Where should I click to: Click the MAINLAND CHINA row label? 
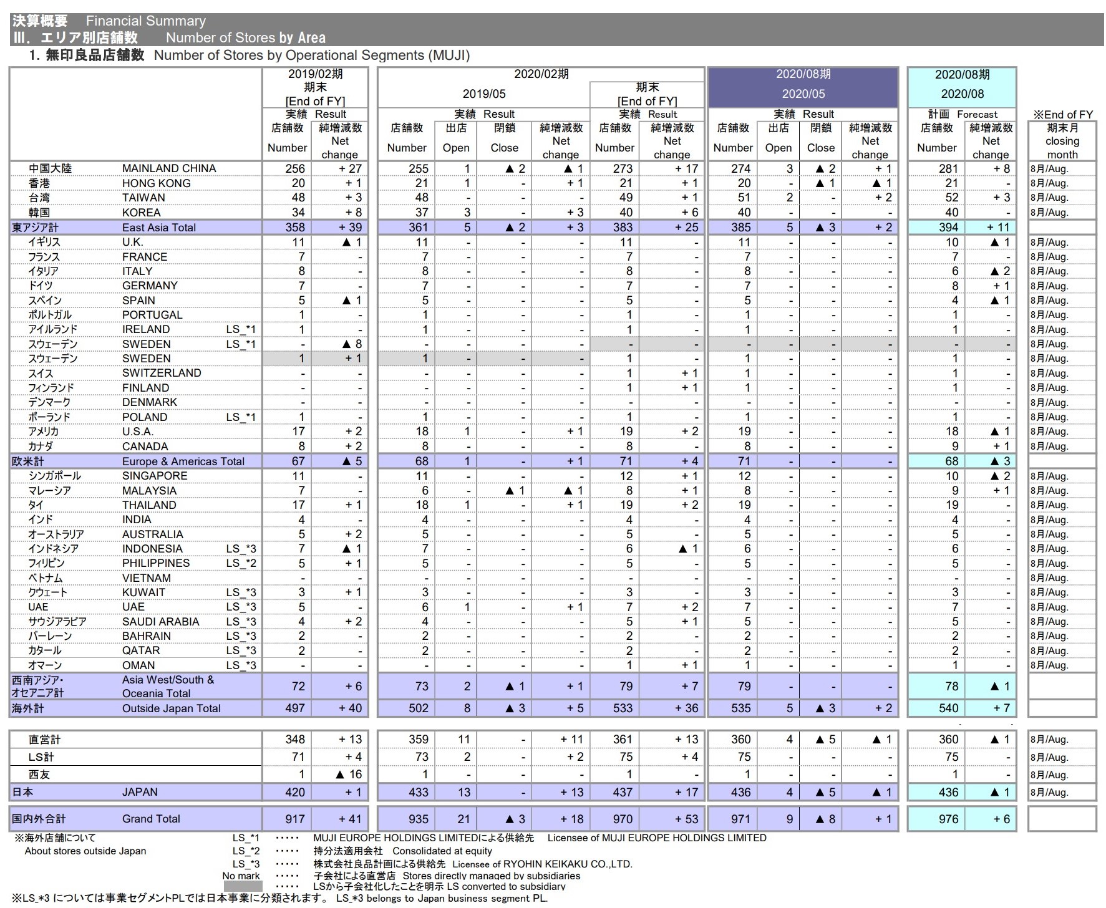coord(168,168)
